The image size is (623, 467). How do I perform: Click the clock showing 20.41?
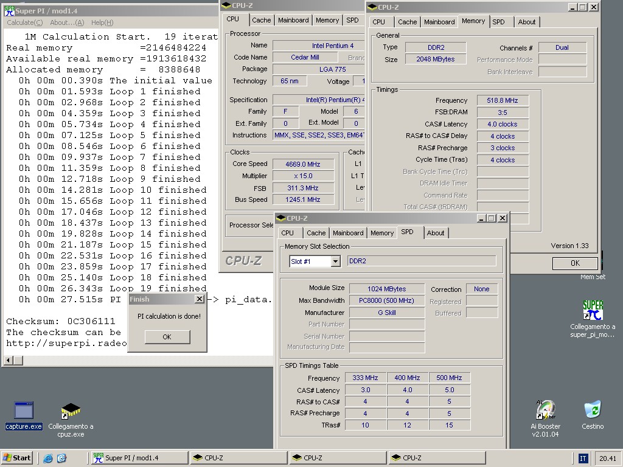click(608, 458)
